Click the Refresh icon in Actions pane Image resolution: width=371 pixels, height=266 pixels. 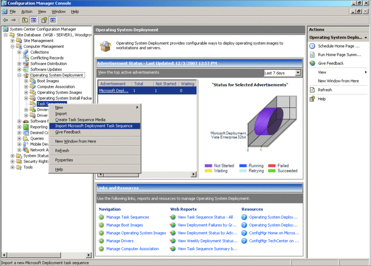click(x=313, y=90)
